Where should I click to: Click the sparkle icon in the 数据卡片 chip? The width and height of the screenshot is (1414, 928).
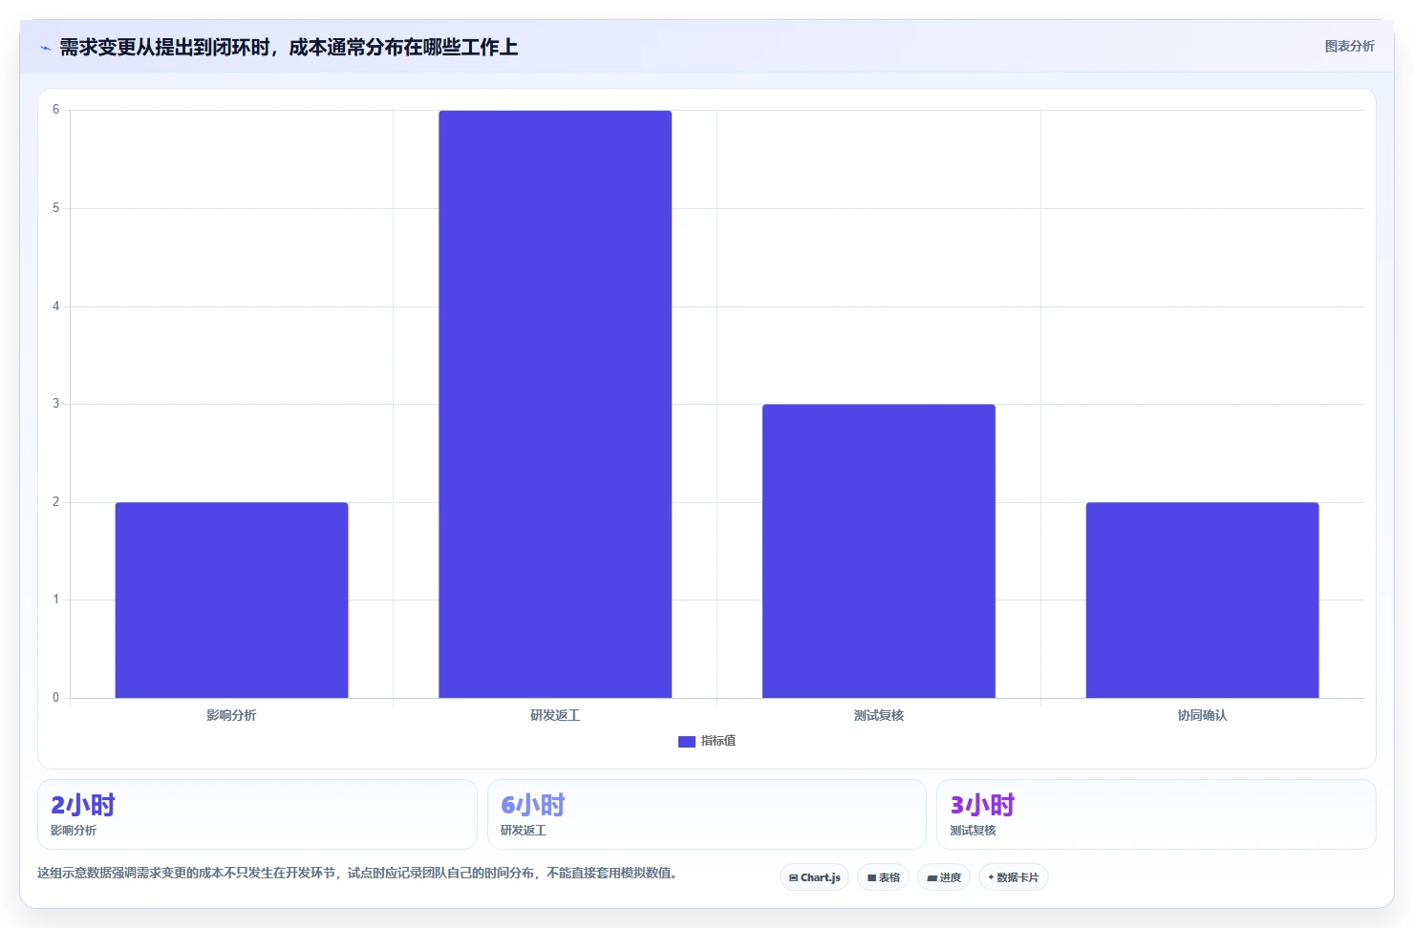click(991, 877)
